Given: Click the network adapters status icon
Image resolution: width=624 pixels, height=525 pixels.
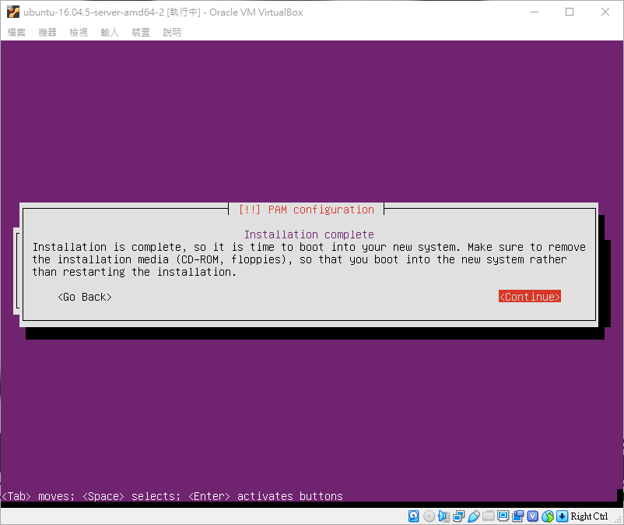Looking at the screenshot, I should [x=458, y=516].
